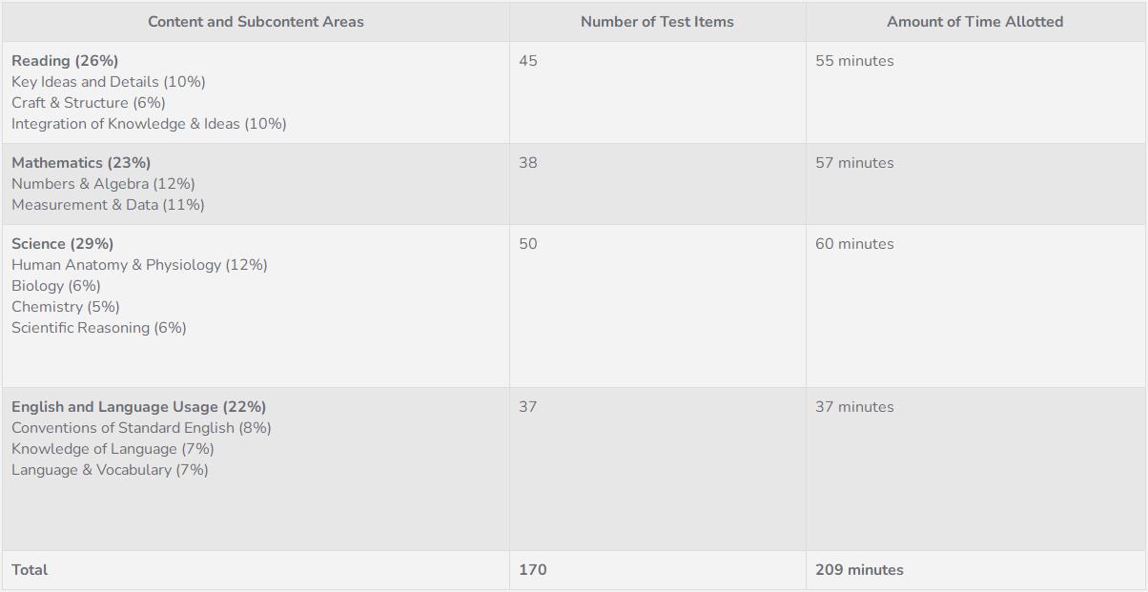Click the 'Mathematics (23%)' heading

coord(81,163)
